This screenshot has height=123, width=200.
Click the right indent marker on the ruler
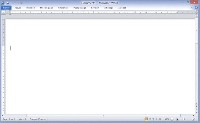(177, 12)
